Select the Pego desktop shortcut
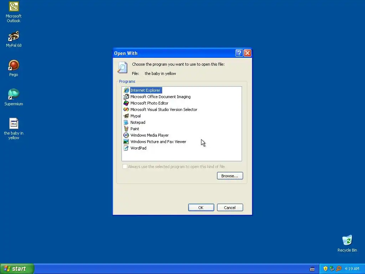 pos(14,65)
